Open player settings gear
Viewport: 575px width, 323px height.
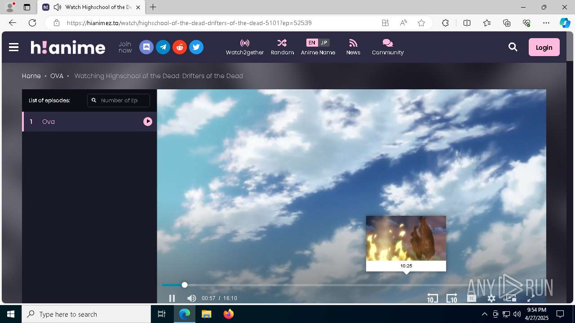pos(491,298)
